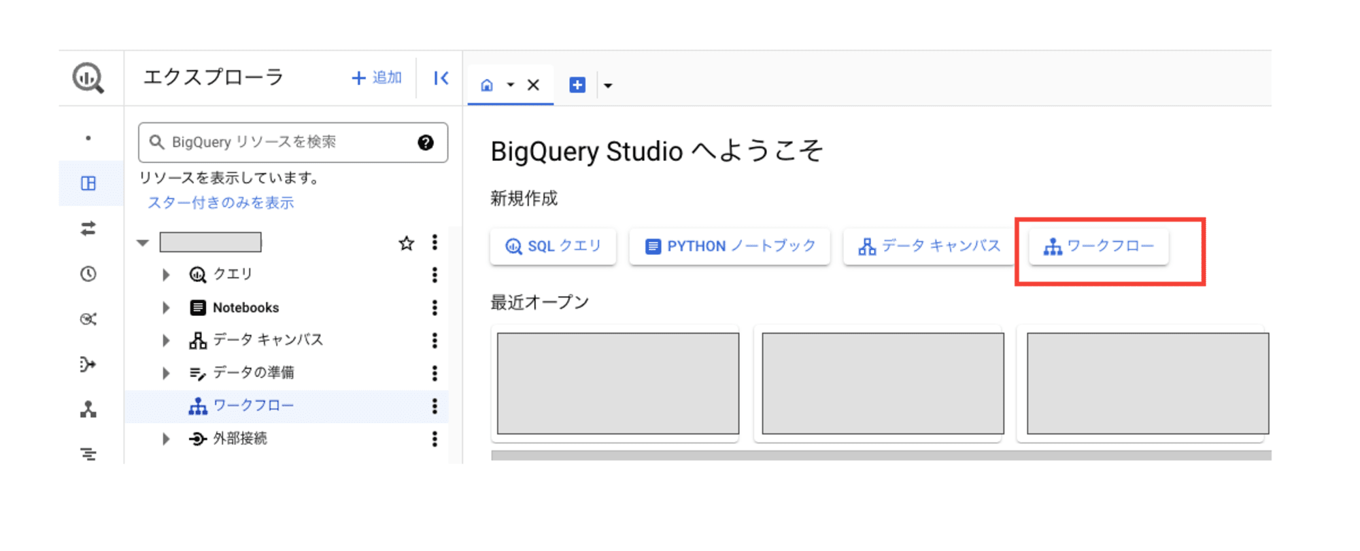Click the BigQuery logo icon
Image resolution: width=1360 pixels, height=551 pixels.
(x=88, y=78)
